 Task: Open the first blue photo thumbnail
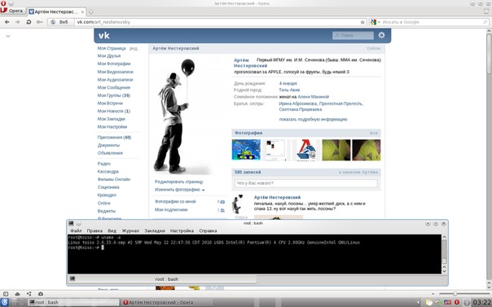(x=246, y=150)
